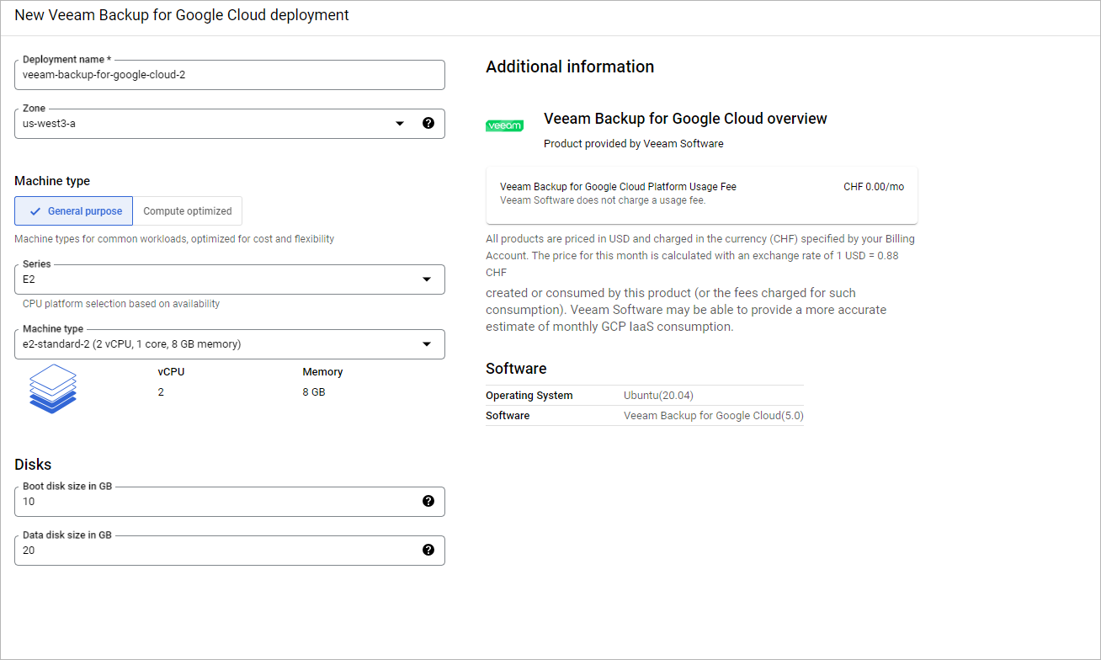
Task: Focus the Data disk size input
Action: point(230,550)
